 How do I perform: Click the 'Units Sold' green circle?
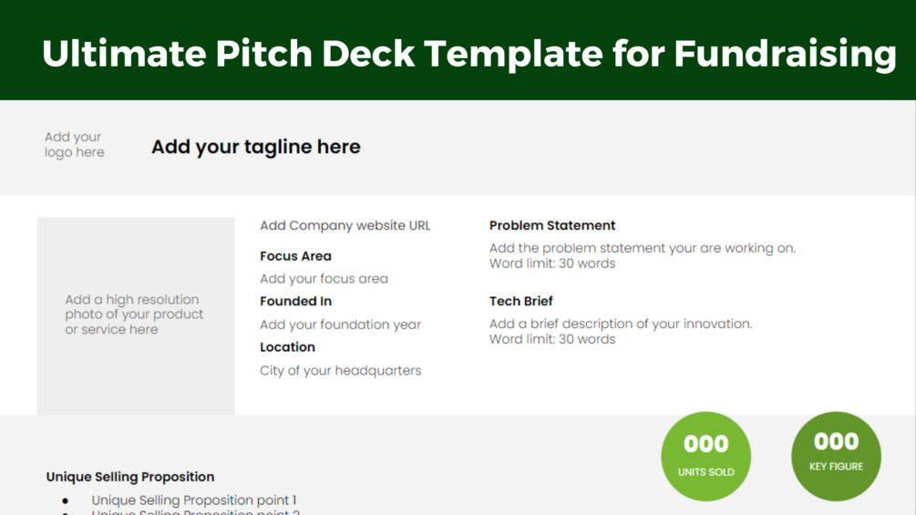(x=705, y=457)
